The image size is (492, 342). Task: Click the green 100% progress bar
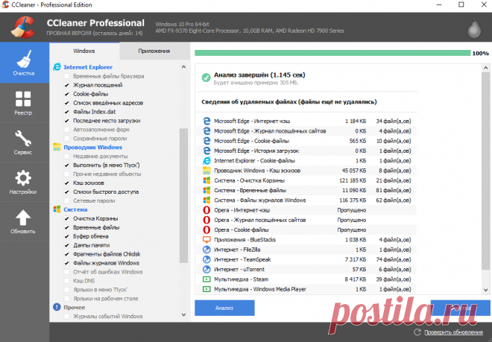coord(332,53)
